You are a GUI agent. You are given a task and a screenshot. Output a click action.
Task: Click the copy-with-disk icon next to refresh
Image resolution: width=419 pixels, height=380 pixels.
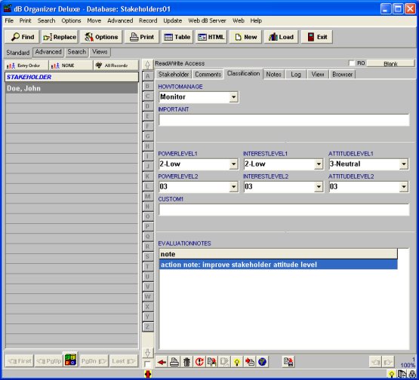pyautogui.click(x=212, y=362)
